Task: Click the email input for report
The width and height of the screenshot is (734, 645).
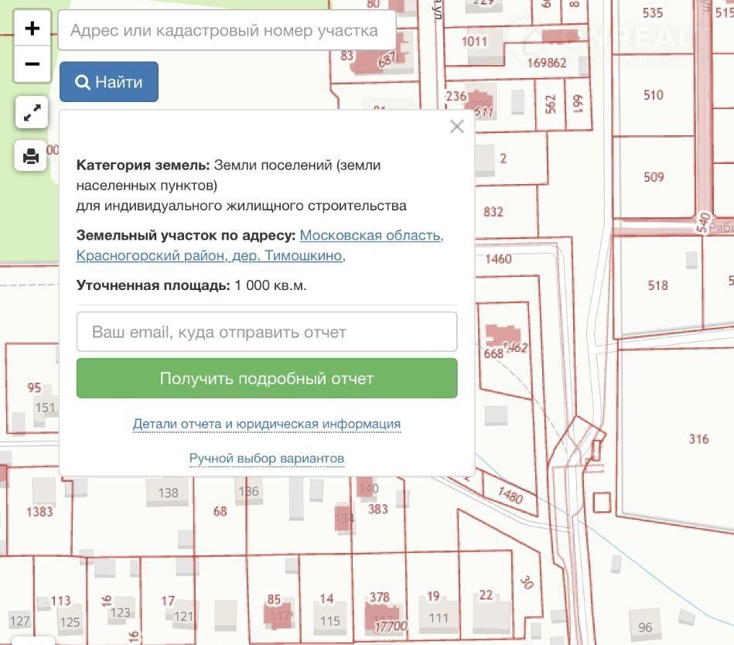Action: coord(267,332)
